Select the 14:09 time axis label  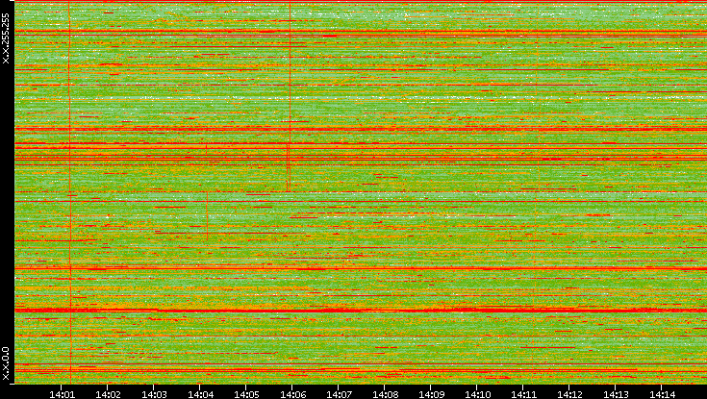pos(431,394)
